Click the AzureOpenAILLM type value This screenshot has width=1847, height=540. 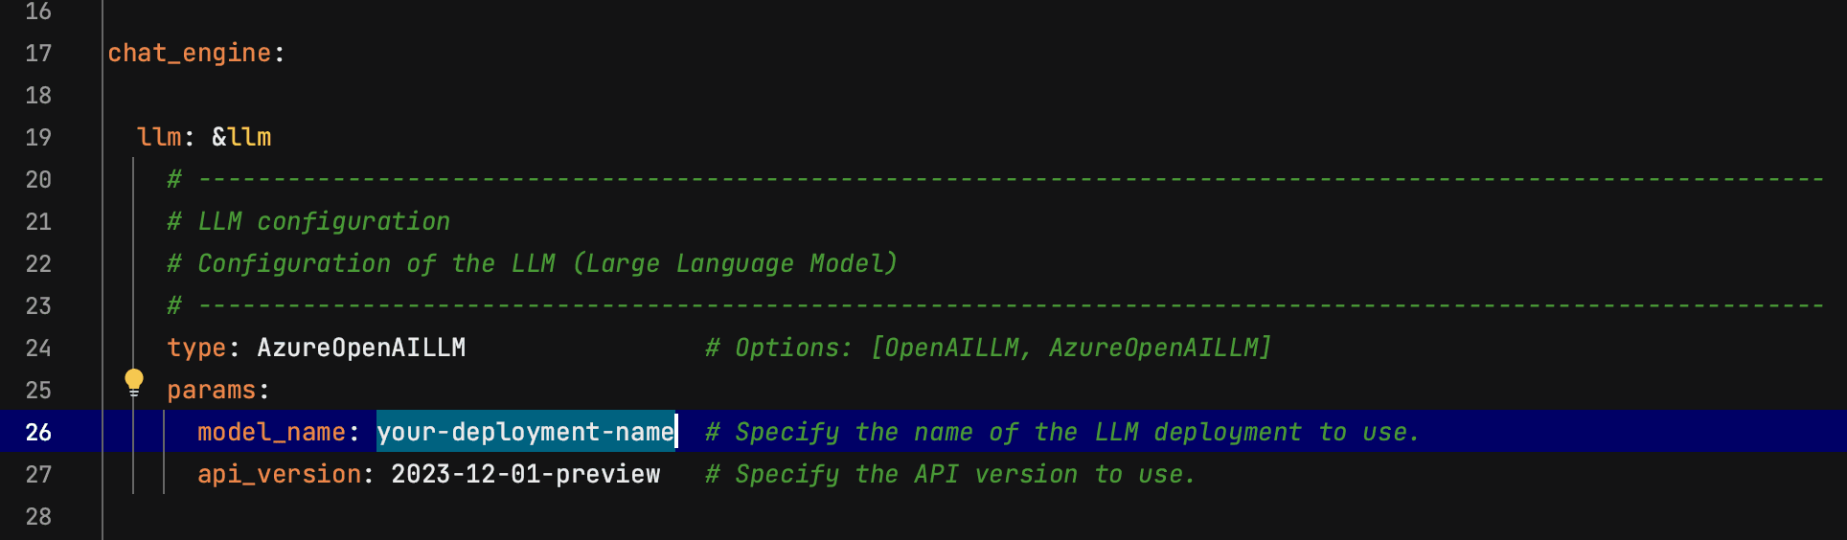361,349
